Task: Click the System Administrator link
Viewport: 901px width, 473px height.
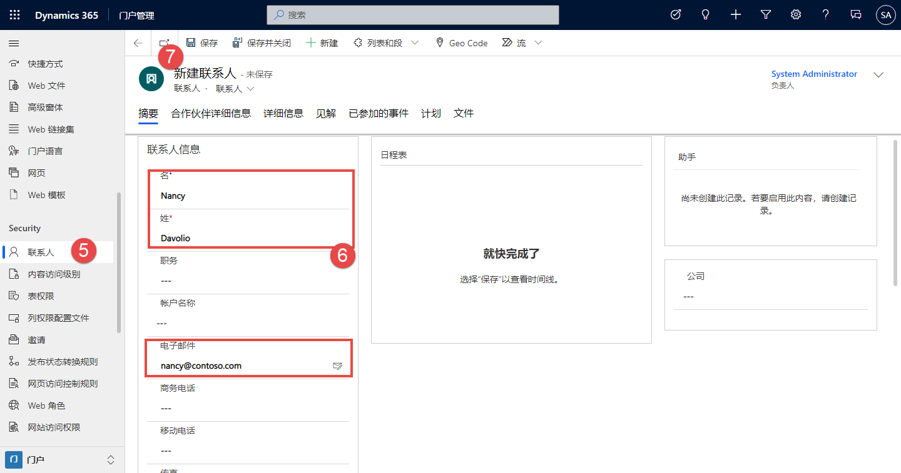Action: (813, 74)
